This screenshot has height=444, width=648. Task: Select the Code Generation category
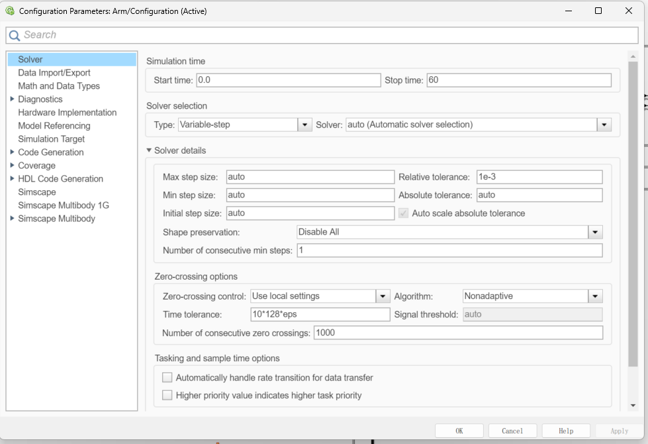(x=51, y=152)
